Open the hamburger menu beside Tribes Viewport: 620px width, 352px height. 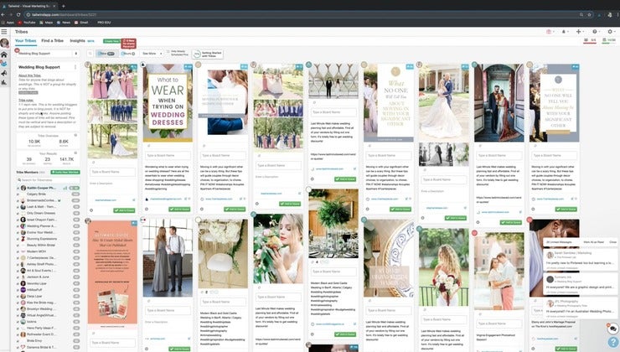4,32
